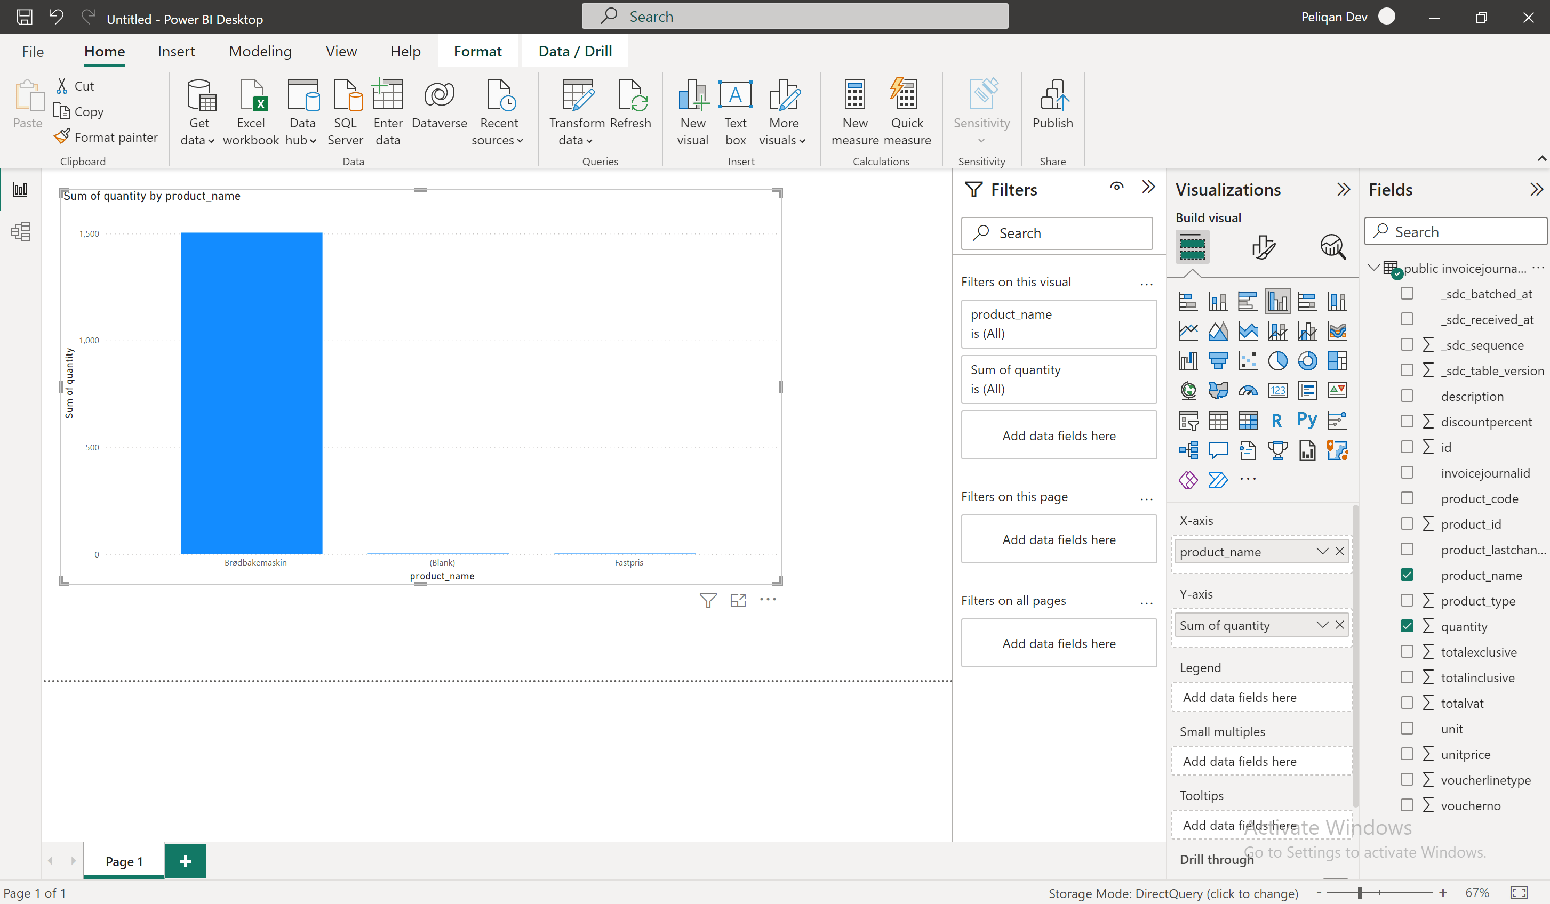The image size is (1550, 904).
Task: Choose the ribbon chart visual
Action: (x=1337, y=331)
